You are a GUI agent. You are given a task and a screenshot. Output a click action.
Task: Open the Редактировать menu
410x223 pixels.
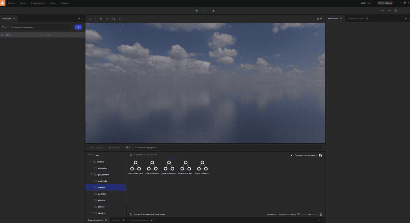tap(38, 3)
